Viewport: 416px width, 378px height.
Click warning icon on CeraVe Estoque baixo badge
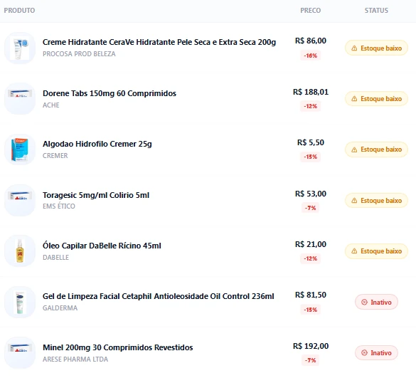tap(354, 48)
